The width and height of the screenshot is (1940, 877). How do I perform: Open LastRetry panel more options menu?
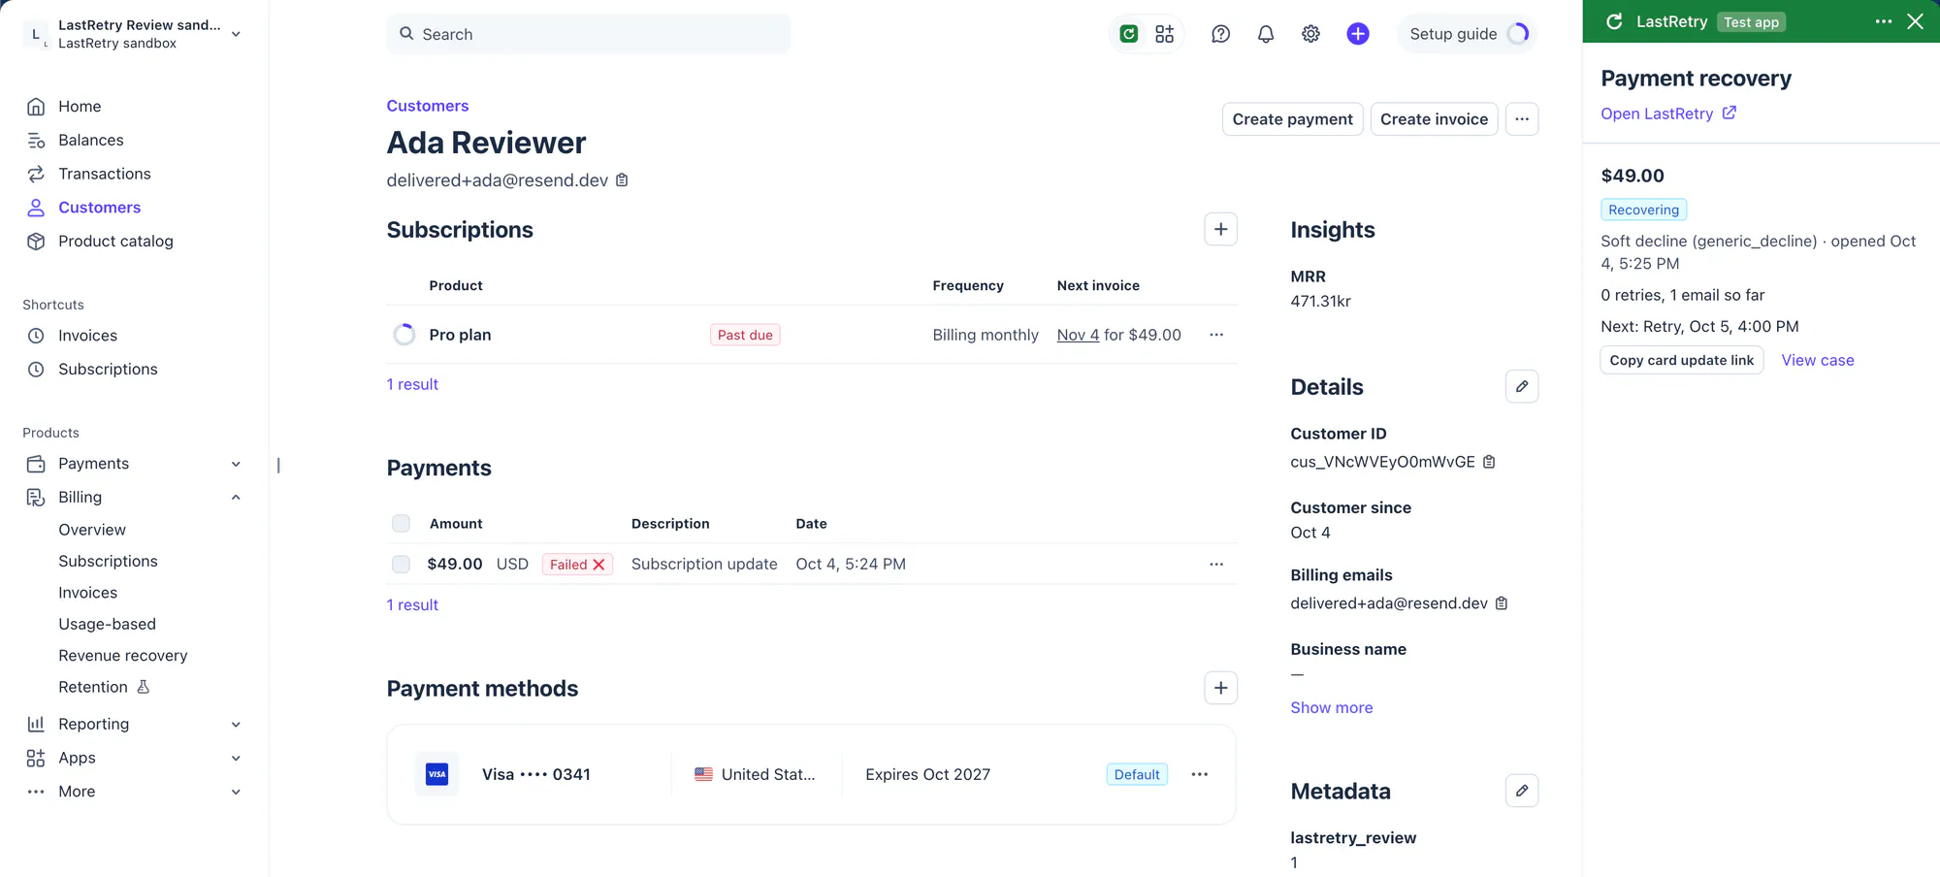click(x=1884, y=21)
